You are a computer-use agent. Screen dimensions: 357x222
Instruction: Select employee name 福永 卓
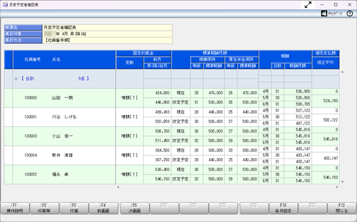60,175
